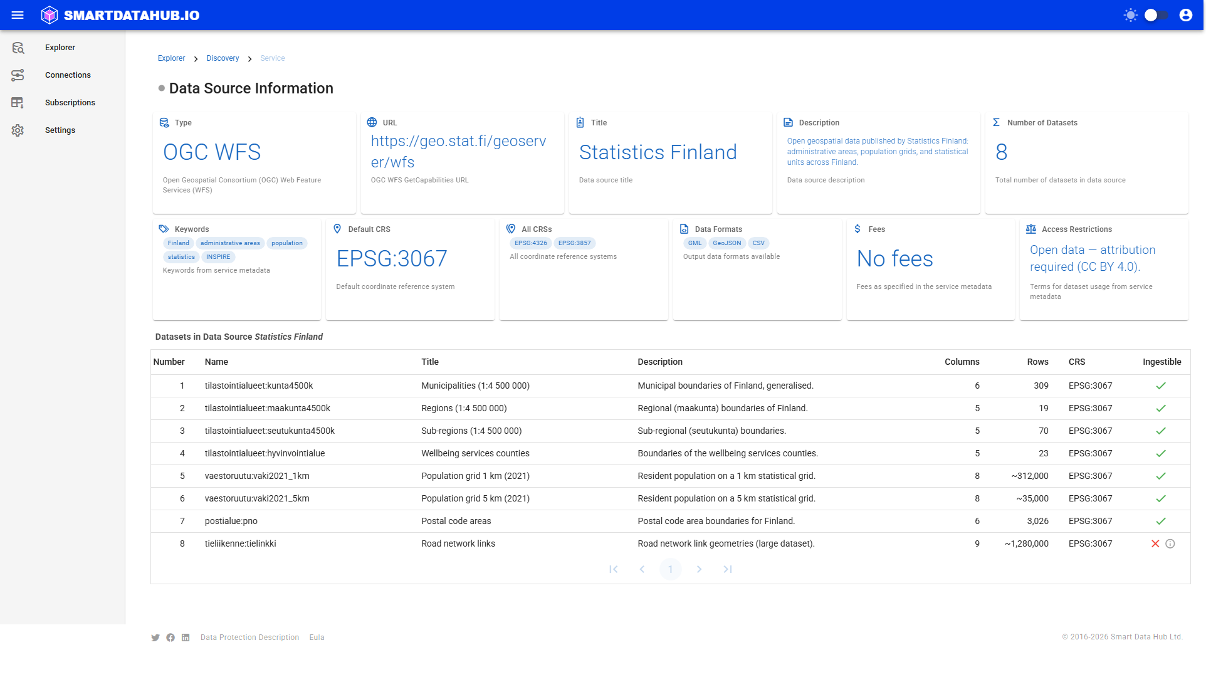Sort table by Number column header
This screenshot has height=677, width=1206.
pyautogui.click(x=169, y=362)
